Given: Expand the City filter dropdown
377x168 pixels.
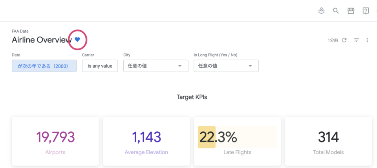Looking at the screenshot, I should pyautogui.click(x=156, y=66).
